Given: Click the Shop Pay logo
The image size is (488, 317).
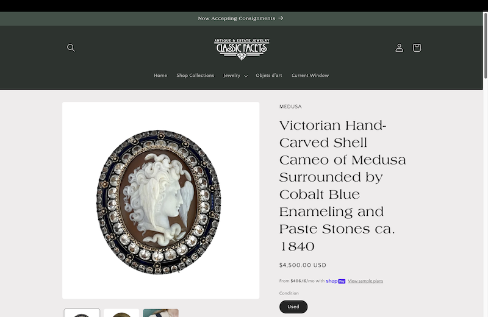Looking at the screenshot, I should coord(335,281).
